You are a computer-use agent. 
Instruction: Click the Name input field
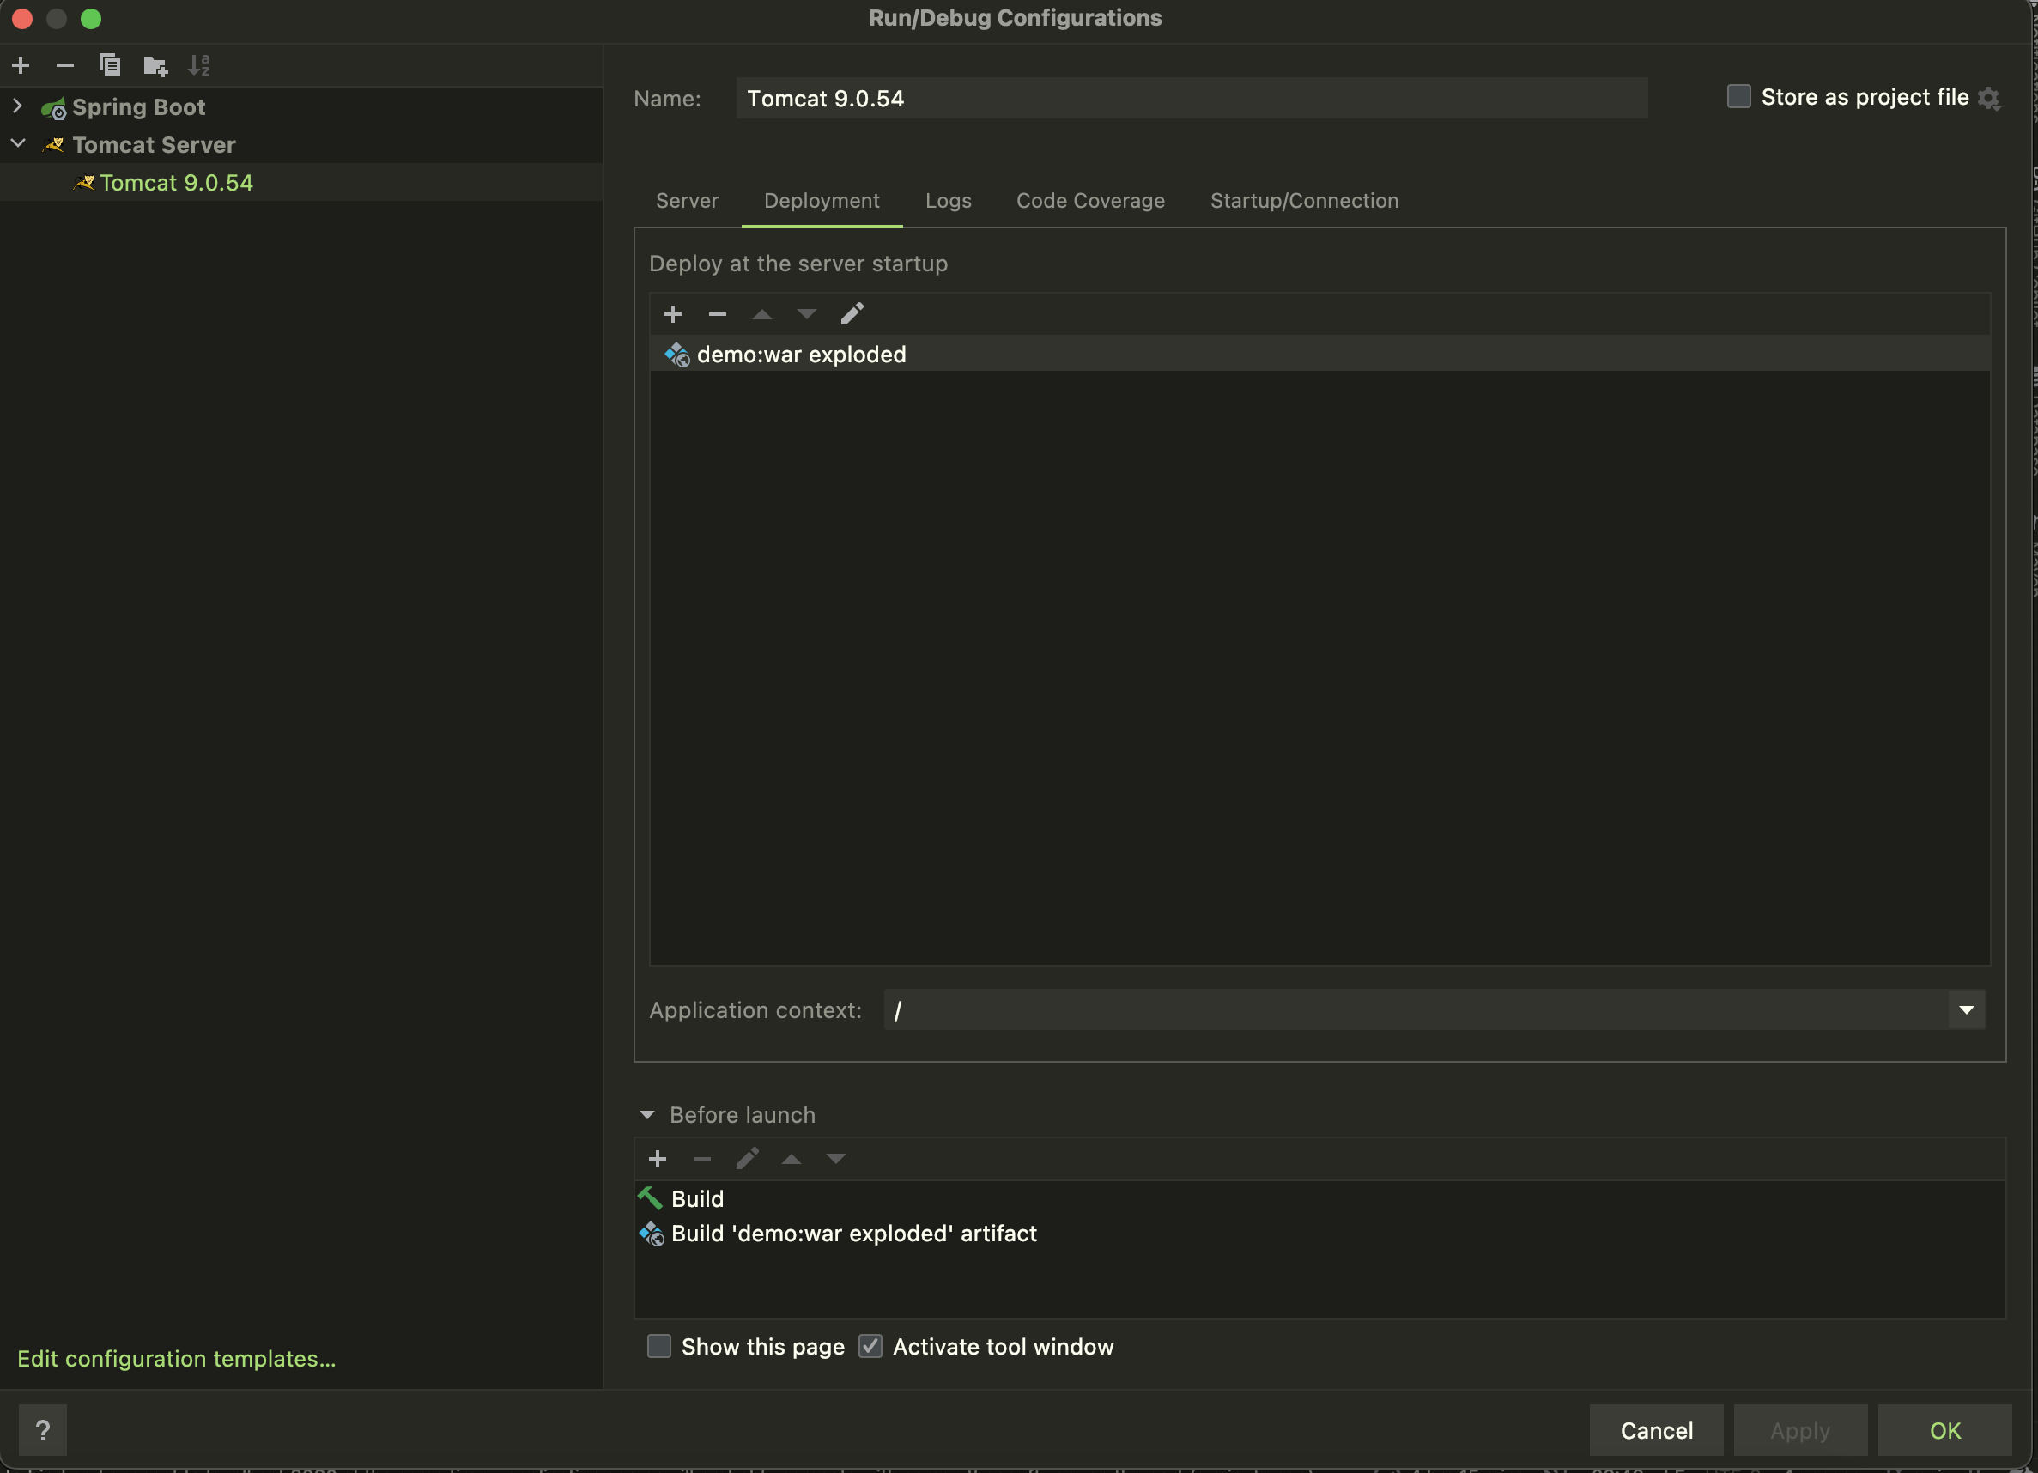pyautogui.click(x=1192, y=98)
